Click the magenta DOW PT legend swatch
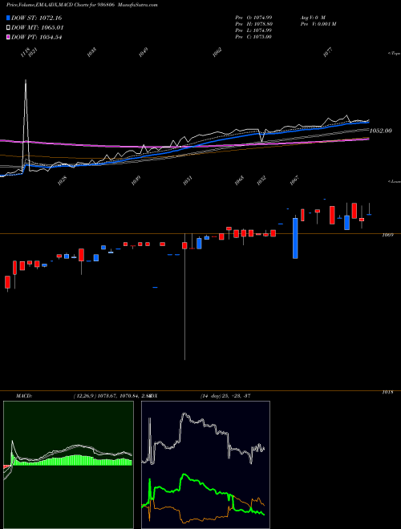The width and height of the screenshot is (401, 529). pos(8,37)
